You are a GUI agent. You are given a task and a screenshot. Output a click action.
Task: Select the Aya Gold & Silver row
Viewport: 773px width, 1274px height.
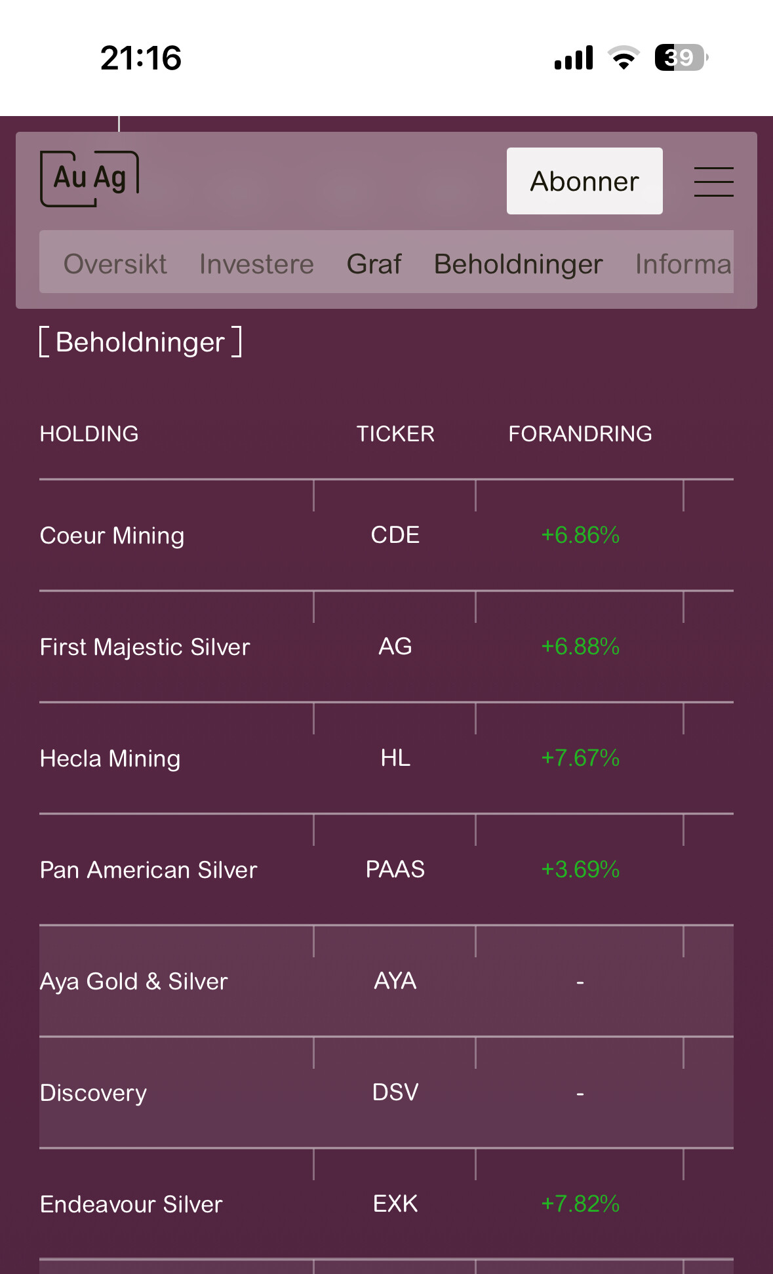(134, 982)
